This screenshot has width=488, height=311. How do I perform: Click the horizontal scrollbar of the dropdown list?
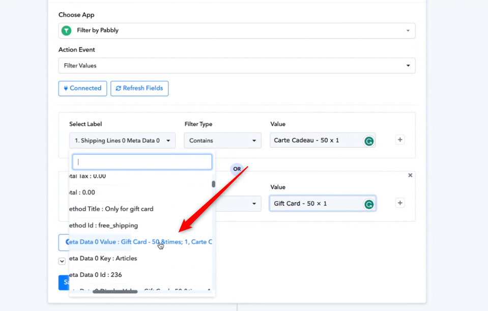click(x=115, y=292)
